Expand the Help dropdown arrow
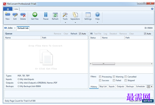The height and width of the screenshot is (105, 155). pyautogui.click(x=97, y=23)
